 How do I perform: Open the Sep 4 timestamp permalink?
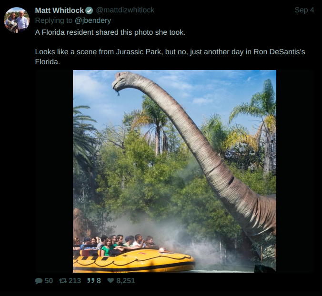click(304, 10)
